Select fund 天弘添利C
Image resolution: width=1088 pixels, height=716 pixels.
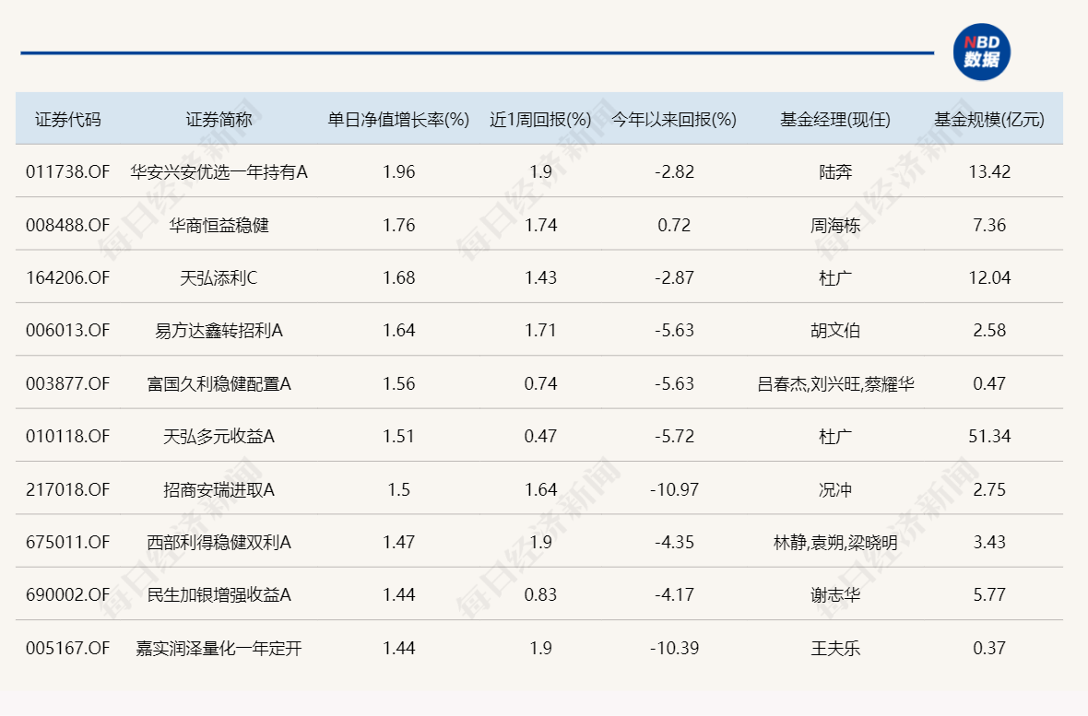click(x=219, y=277)
